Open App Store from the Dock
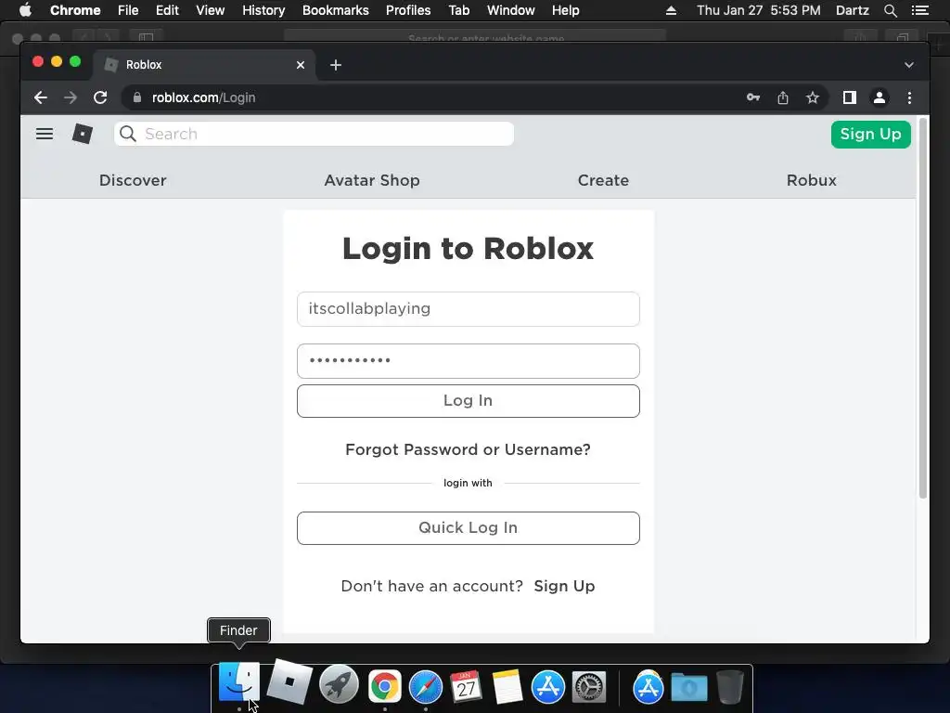Image resolution: width=950 pixels, height=713 pixels. pos(548,686)
